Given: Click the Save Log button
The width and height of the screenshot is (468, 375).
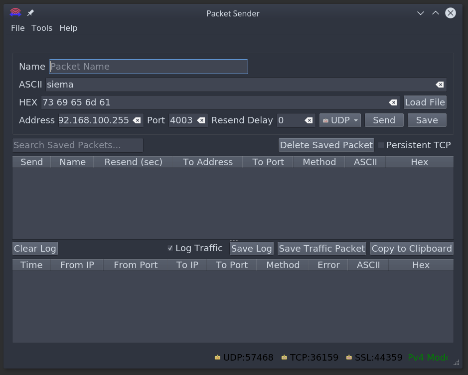Looking at the screenshot, I should click(x=251, y=248).
